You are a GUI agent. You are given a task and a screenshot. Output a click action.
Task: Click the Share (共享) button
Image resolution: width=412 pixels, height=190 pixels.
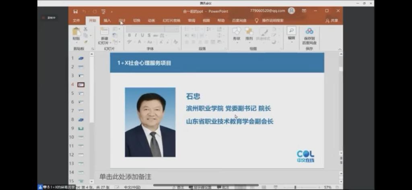332,20
